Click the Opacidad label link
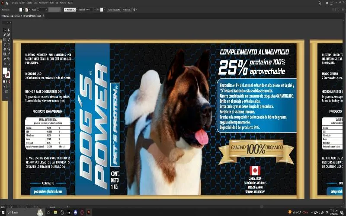Image resolution: width=346 pixels, height=216 pixels. [82, 10]
